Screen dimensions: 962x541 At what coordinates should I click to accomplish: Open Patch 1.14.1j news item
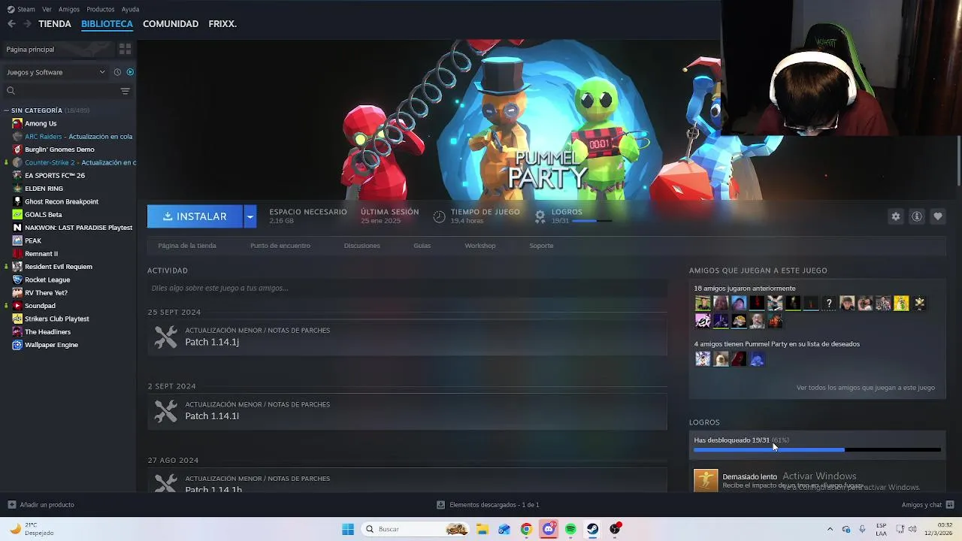click(x=407, y=337)
